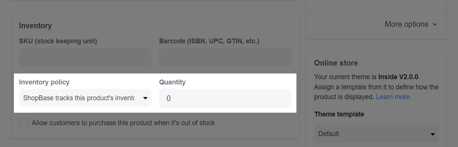The image size is (458, 147).
Task: Open the Default theme template dropdown
Action: point(377,134)
